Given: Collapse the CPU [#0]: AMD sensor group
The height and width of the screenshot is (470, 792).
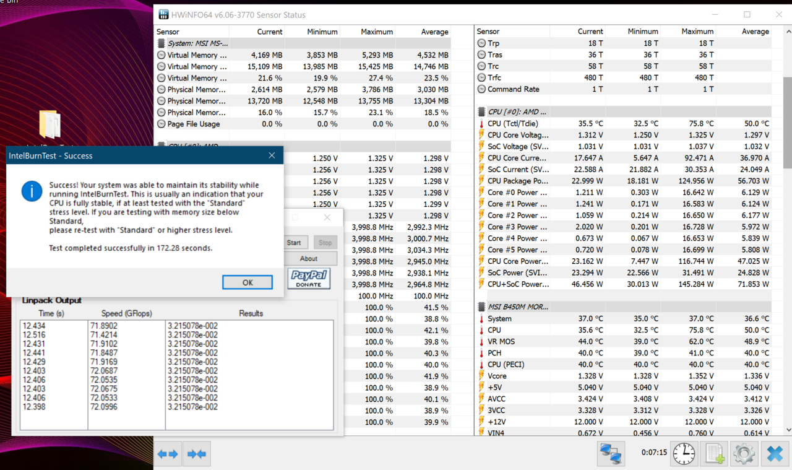Looking at the screenshot, I should [x=624, y=112].
